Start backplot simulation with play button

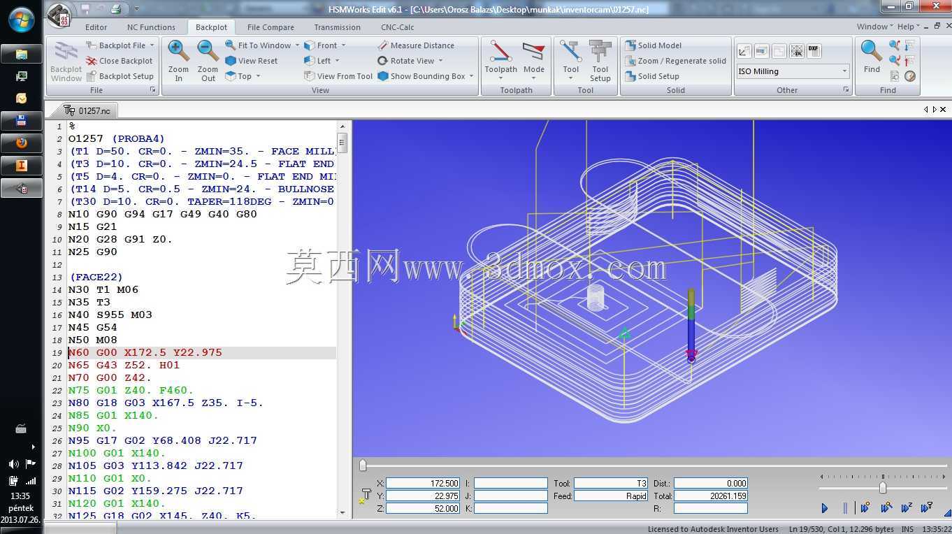pos(825,508)
